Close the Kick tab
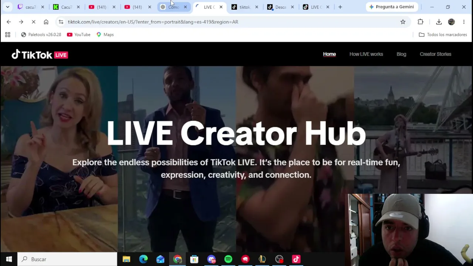This screenshot has width=473, height=266. coord(78,7)
